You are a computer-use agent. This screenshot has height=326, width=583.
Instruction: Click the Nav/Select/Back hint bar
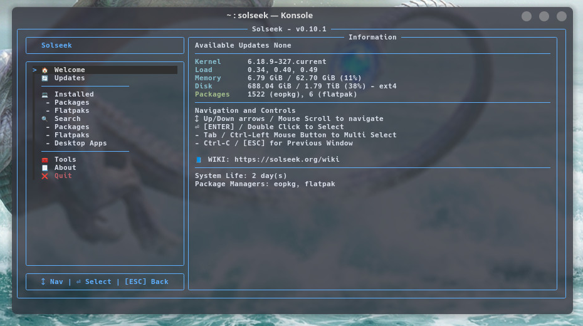pyautogui.click(x=105, y=282)
